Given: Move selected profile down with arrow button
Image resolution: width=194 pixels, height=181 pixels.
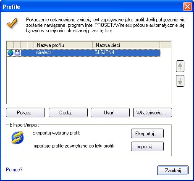Looking at the screenshot, I should [180, 81].
